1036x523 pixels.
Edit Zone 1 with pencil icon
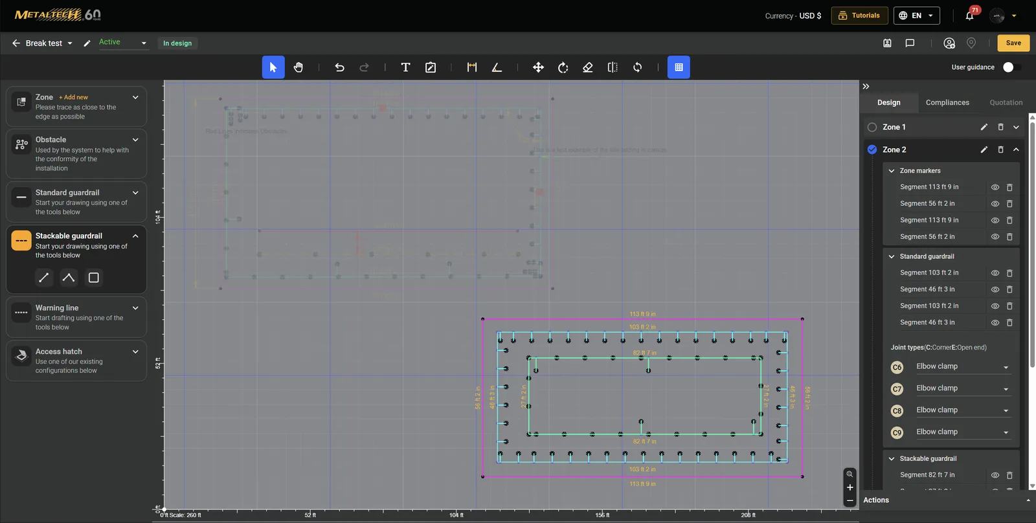coord(984,128)
